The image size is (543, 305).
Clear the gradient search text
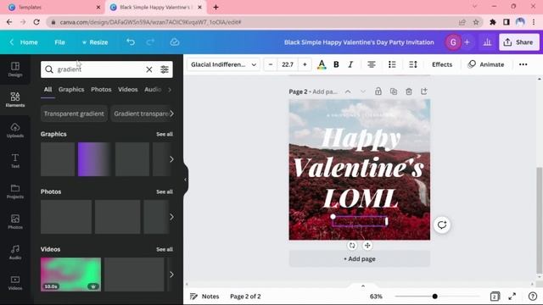(x=149, y=69)
